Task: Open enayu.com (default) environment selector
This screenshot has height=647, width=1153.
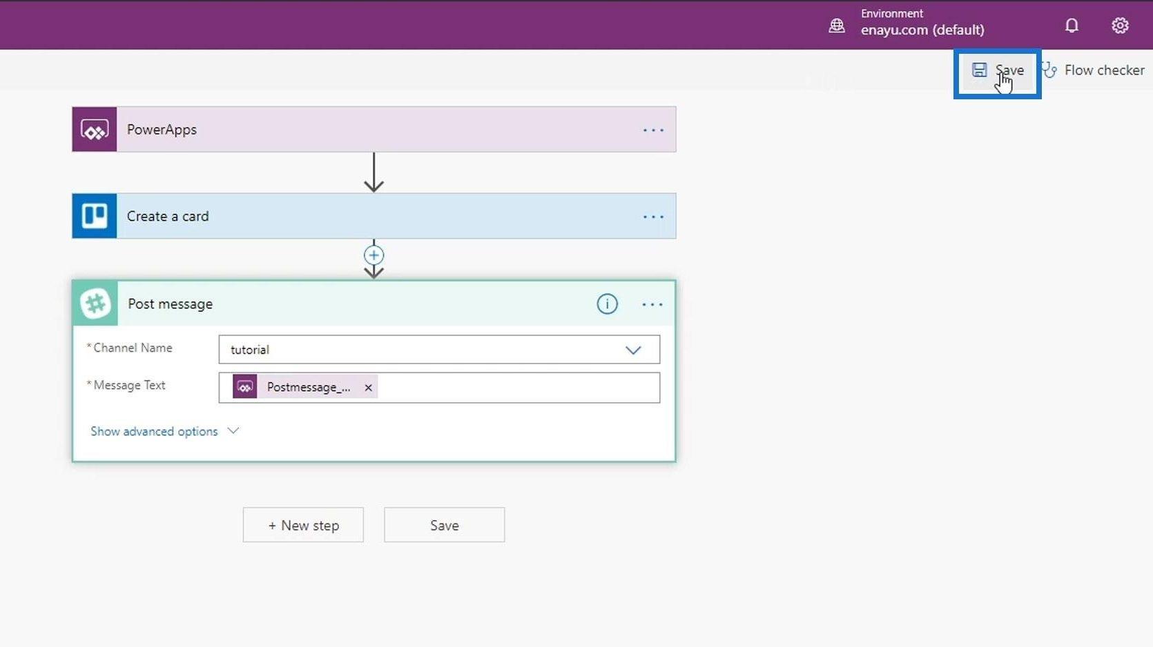Action: click(922, 30)
